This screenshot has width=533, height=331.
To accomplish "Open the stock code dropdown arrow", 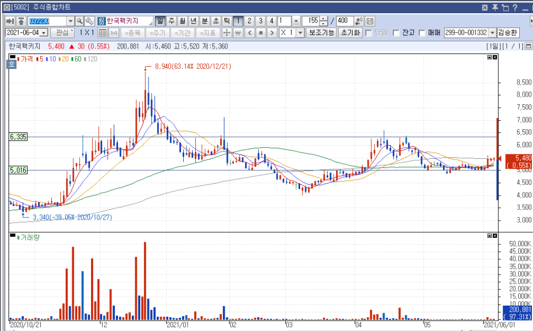I will [71, 21].
